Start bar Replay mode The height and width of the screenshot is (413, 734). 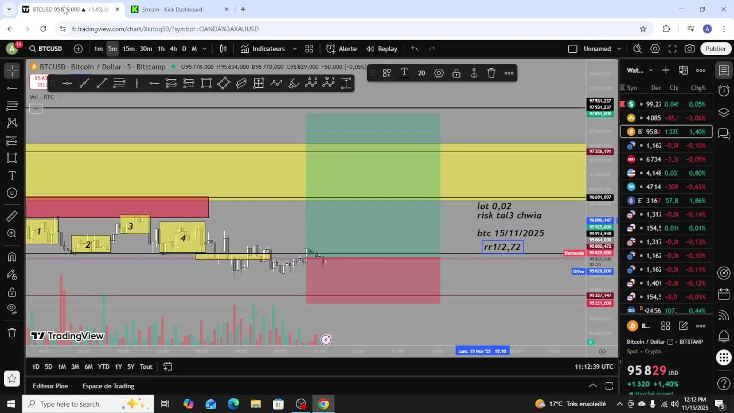coord(382,49)
